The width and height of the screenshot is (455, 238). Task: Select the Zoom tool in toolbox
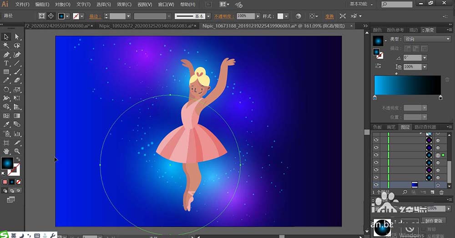[17, 151]
